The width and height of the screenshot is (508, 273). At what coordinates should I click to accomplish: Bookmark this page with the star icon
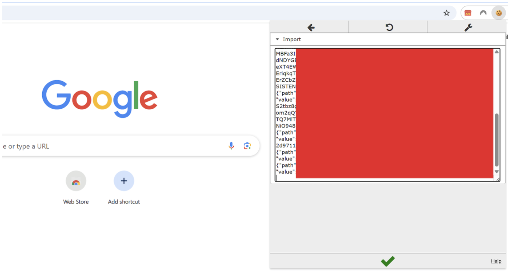point(446,13)
